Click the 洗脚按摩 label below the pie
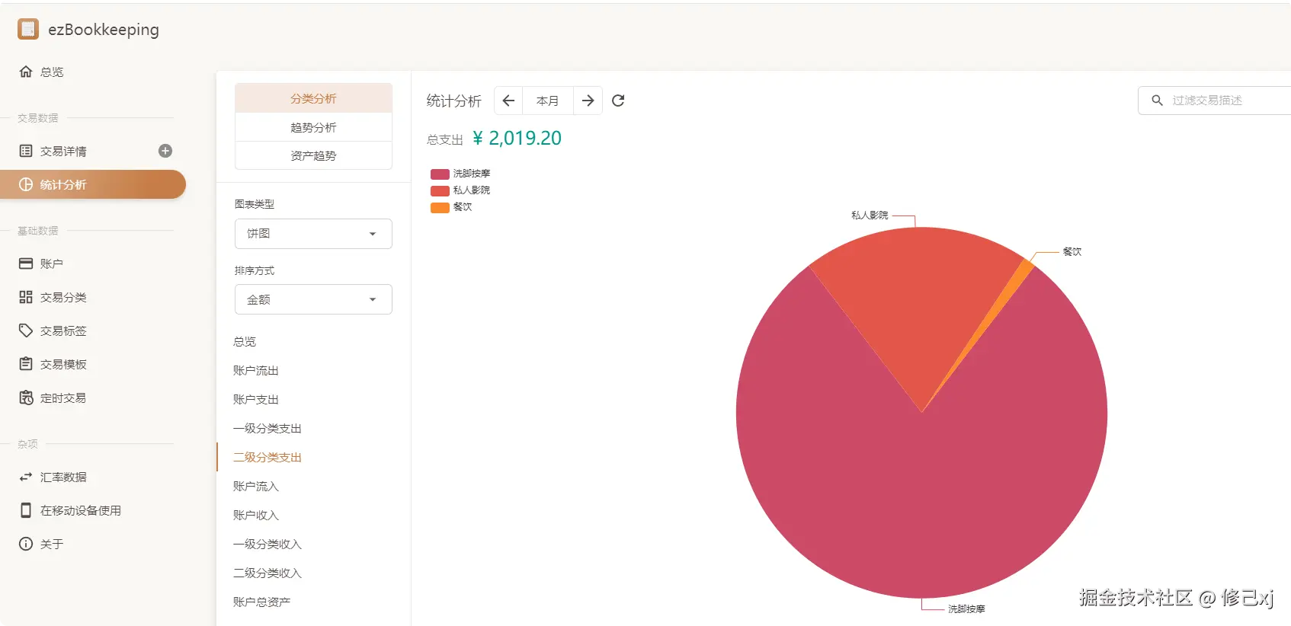Image resolution: width=1291 pixels, height=626 pixels. (966, 609)
